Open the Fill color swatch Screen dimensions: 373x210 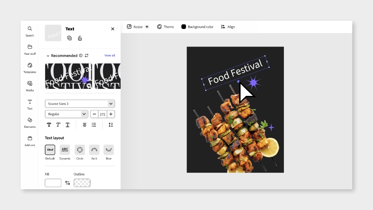pyautogui.click(x=53, y=183)
